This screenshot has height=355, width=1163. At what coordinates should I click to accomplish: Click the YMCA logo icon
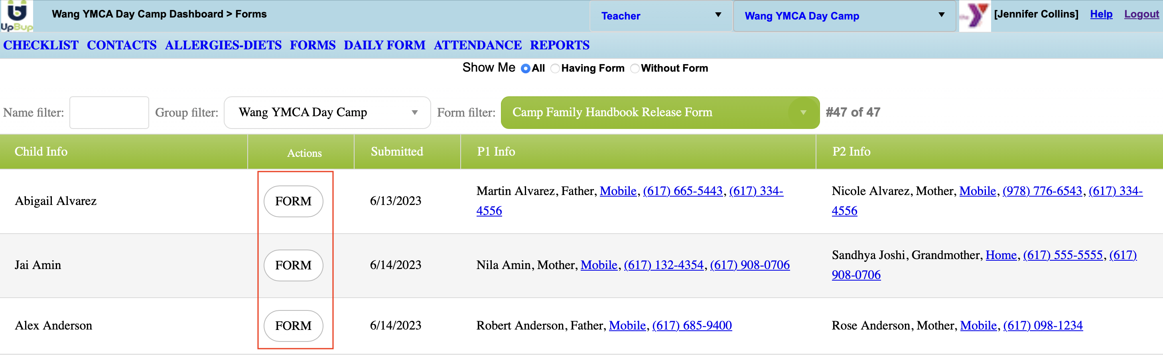(x=975, y=16)
